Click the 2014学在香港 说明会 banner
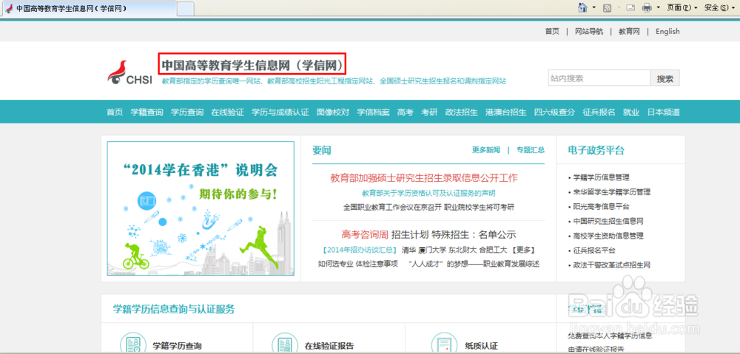The width and height of the screenshot is (740, 354). pyautogui.click(x=201, y=208)
